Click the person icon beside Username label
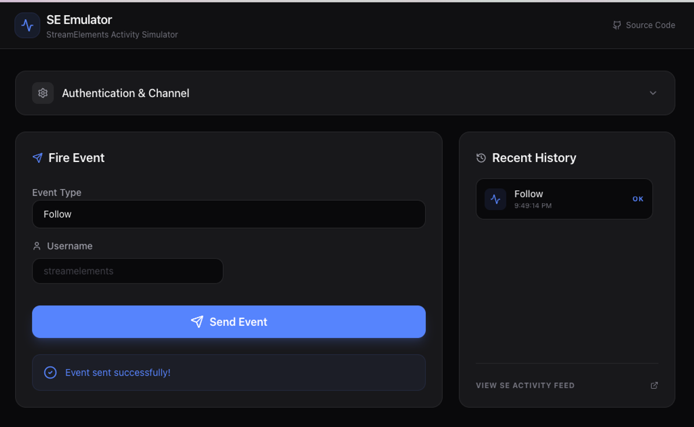This screenshot has width=694, height=427. pos(37,246)
